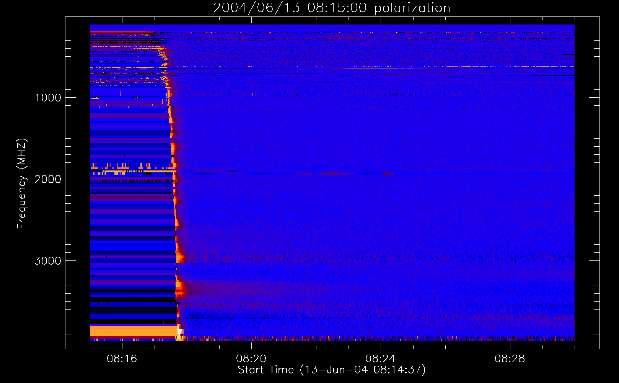619x383 pixels.
Task: Click the 08:28 time tick label
Action: tap(510, 359)
